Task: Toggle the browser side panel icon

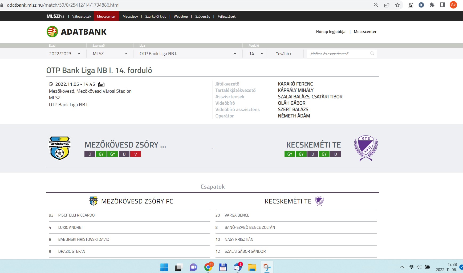Action: coord(442,5)
